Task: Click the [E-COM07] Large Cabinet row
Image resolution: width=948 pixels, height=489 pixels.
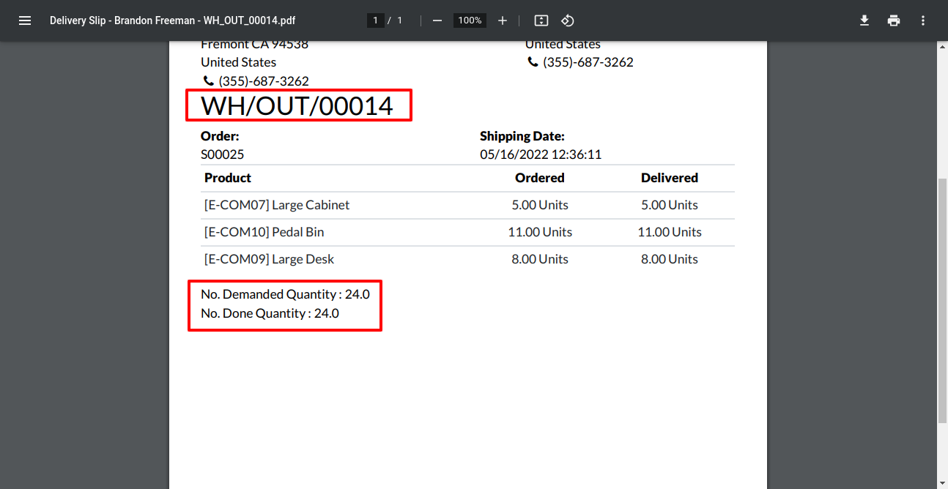Action: [x=467, y=205]
